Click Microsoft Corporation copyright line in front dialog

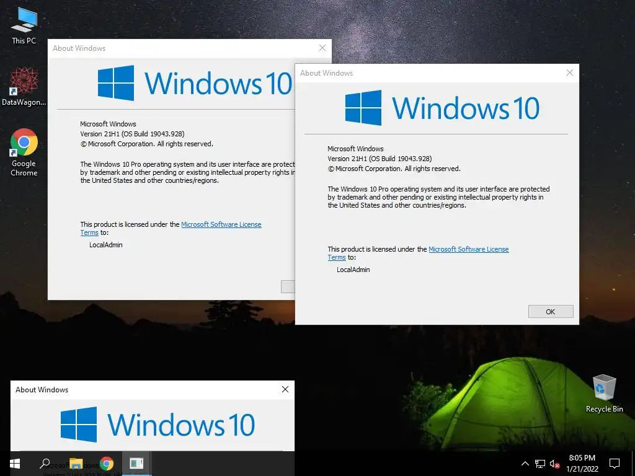point(394,169)
